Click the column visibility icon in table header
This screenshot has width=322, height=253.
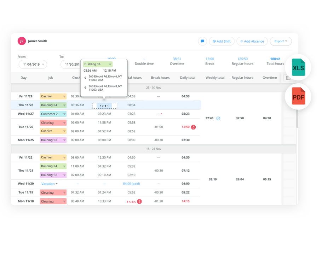pos(288,78)
